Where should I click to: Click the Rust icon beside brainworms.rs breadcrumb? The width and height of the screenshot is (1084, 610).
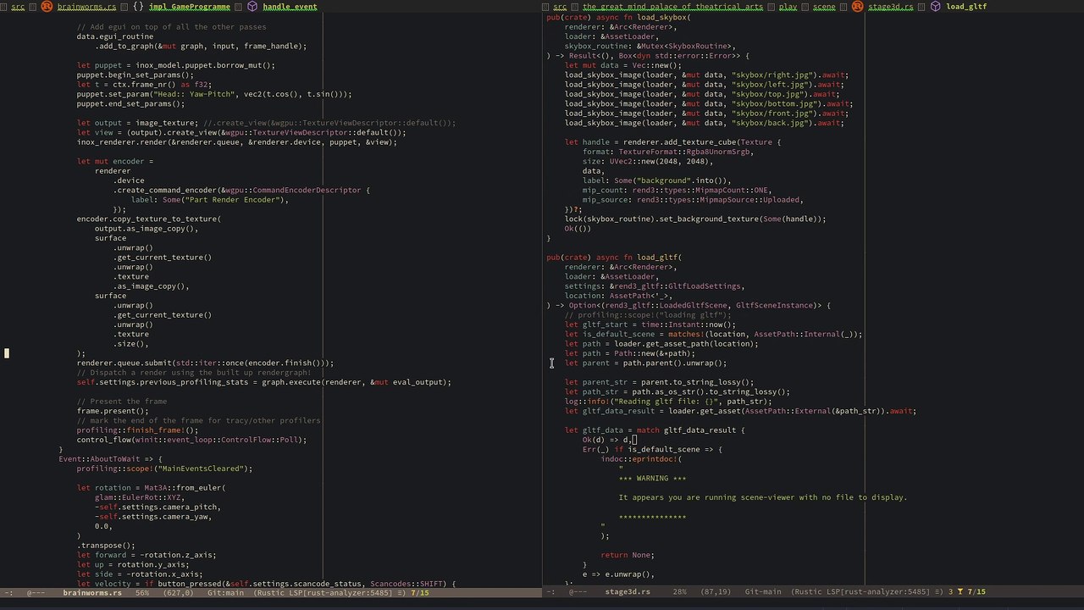click(x=47, y=6)
